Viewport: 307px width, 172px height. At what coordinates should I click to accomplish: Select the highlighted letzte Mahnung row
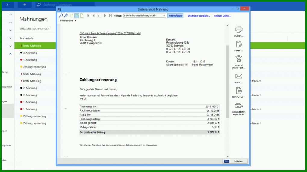[35, 46]
